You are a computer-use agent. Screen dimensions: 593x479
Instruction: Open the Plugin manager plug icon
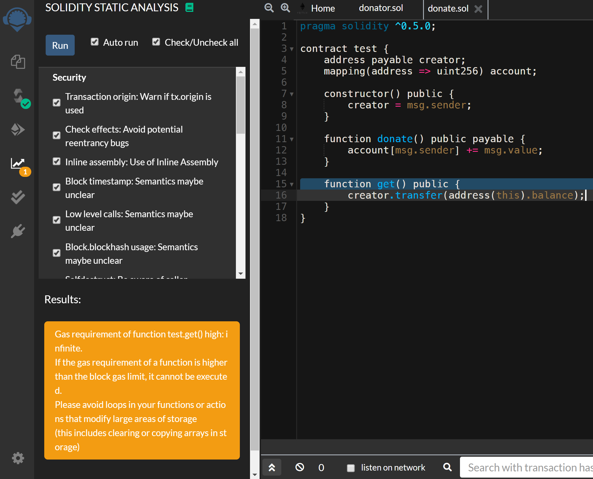click(x=18, y=231)
